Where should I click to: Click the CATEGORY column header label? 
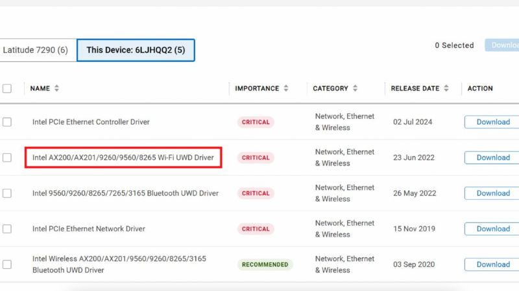point(331,89)
